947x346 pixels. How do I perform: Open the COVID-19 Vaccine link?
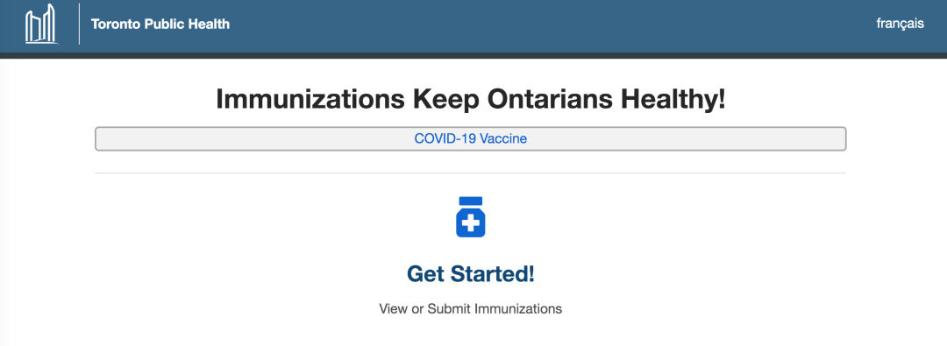tap(471, 138)
